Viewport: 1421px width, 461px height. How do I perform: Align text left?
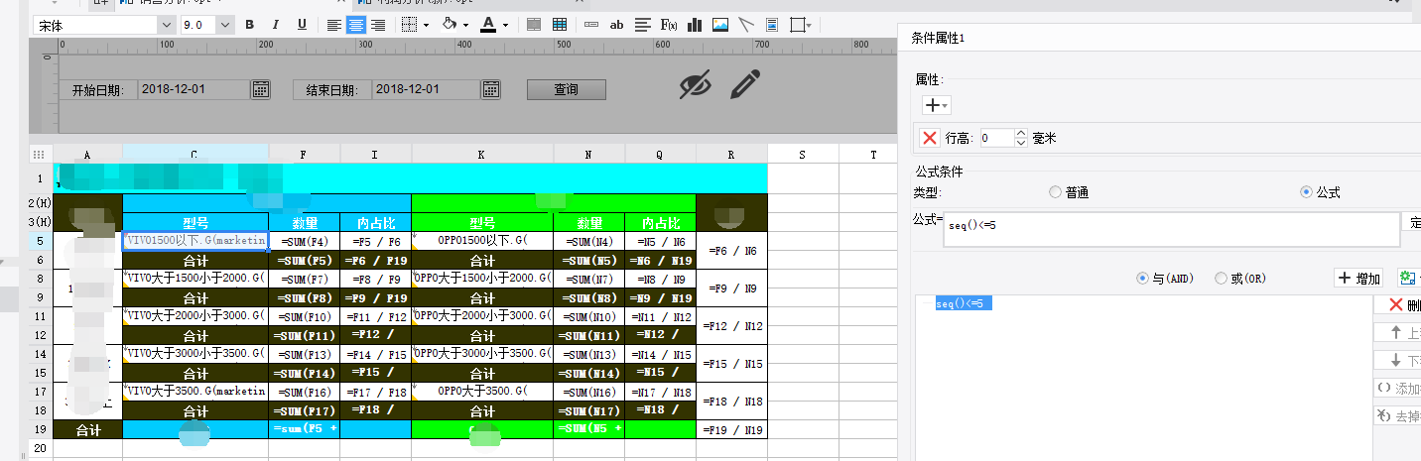tap(334, 25)
